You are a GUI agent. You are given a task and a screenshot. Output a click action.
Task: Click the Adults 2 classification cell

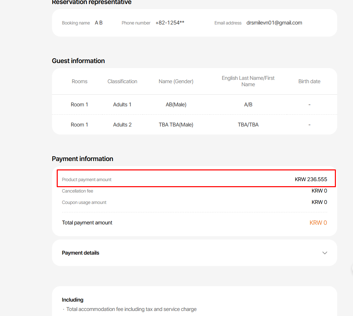(122, 125)
